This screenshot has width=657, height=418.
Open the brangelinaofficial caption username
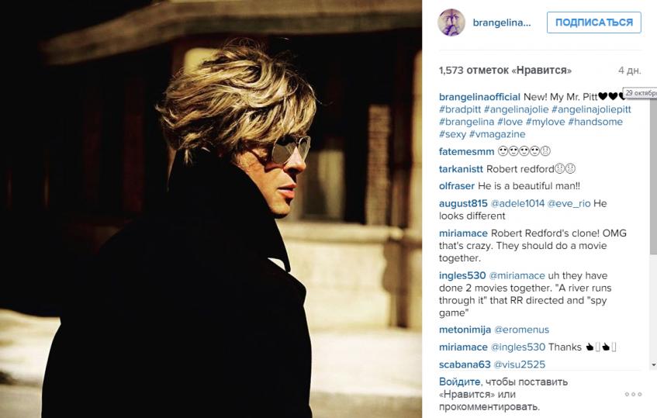point(479,97)
